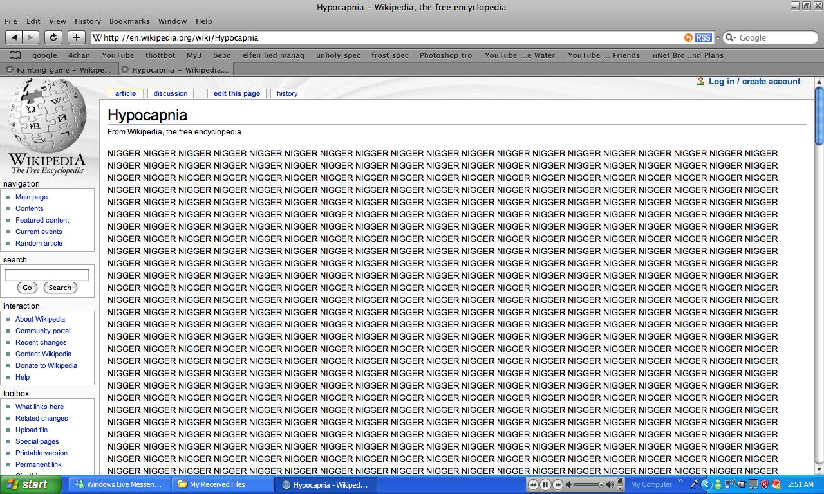This screenshot has width=824, height=494.
Task: Click the browser back arrow button
Action: coord(14,37)
